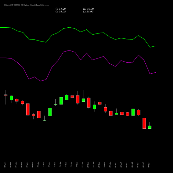
Task: Select the 03 Jun date label
Action: tap(10, 165)
